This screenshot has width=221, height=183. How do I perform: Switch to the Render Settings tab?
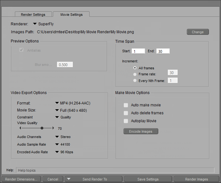tap(33, 15)
